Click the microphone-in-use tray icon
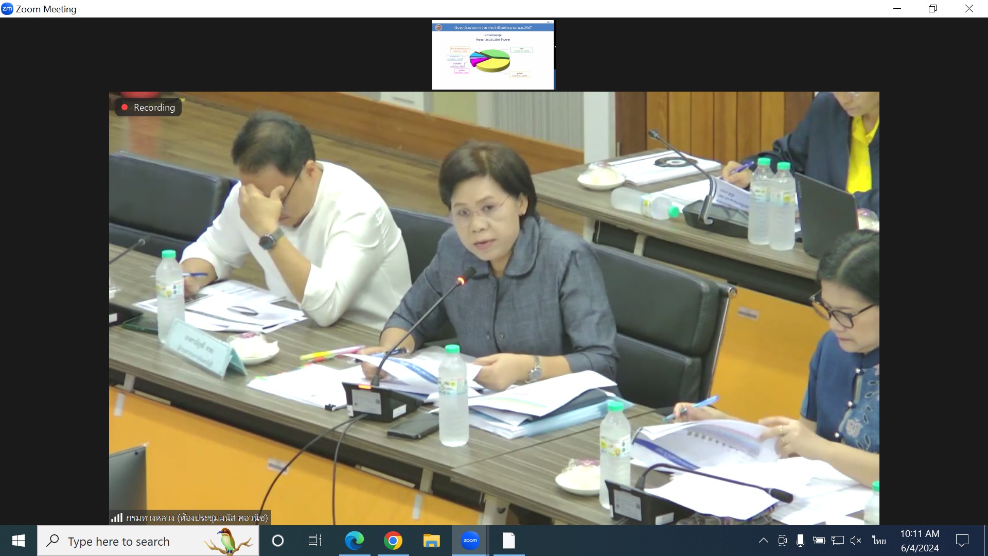This screenshot has width=988, height=556. 800,541
